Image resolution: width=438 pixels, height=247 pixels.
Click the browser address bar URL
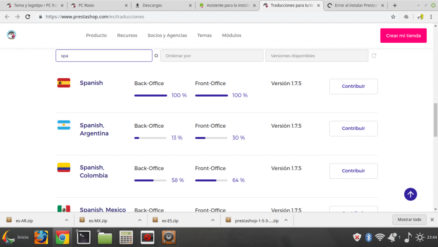95,17
